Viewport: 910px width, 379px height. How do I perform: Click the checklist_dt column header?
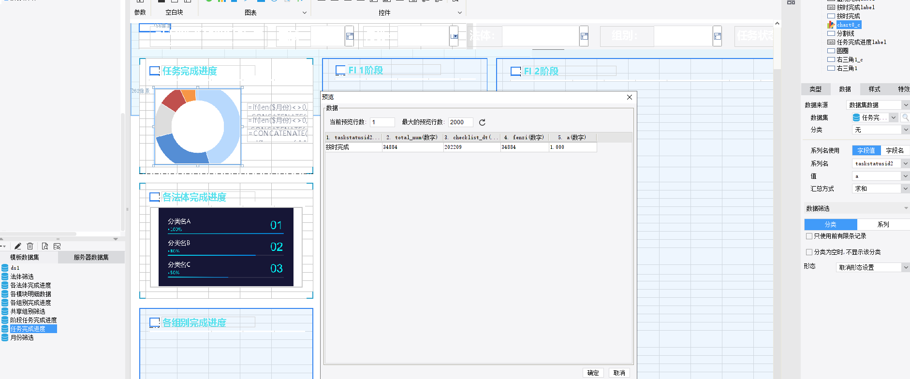coord(472,137)
